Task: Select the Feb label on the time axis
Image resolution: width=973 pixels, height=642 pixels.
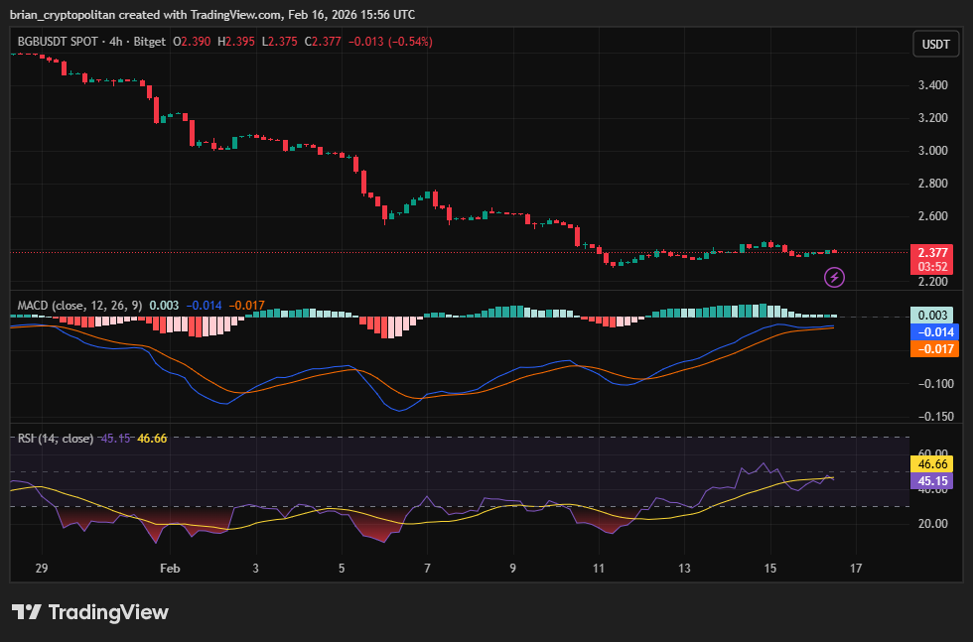Action: 169,569
